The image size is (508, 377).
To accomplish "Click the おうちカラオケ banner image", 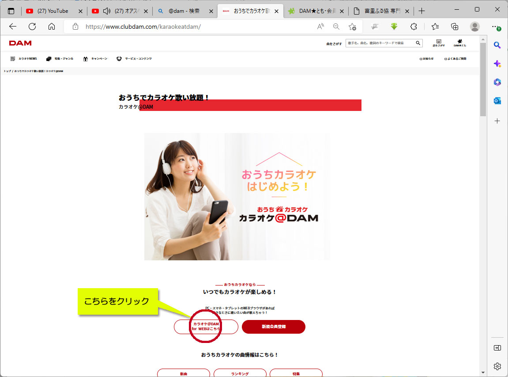I will coord(237,197).
